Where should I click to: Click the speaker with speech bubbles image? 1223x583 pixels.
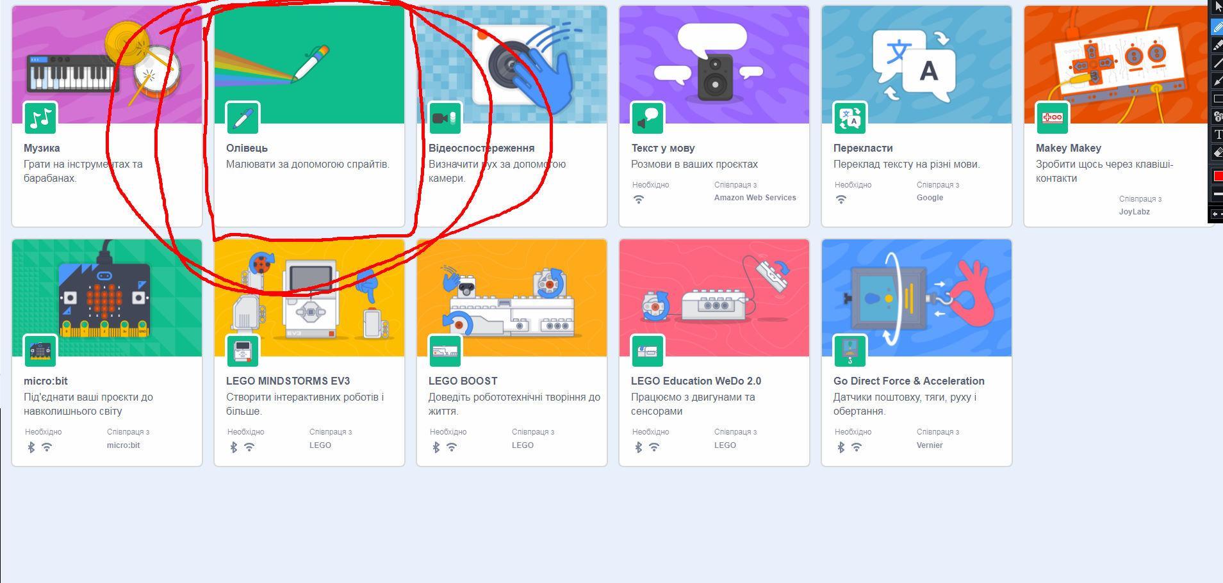[714, 65]
